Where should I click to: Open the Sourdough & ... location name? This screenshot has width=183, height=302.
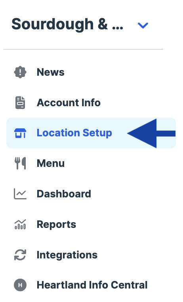coord(67,25)
